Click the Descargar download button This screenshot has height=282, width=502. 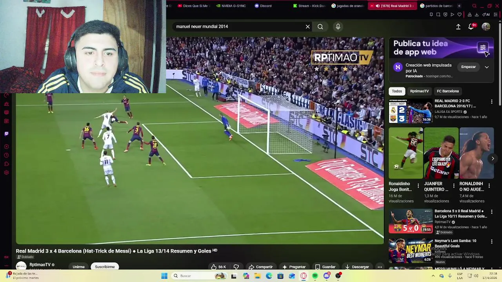[356, 267]
